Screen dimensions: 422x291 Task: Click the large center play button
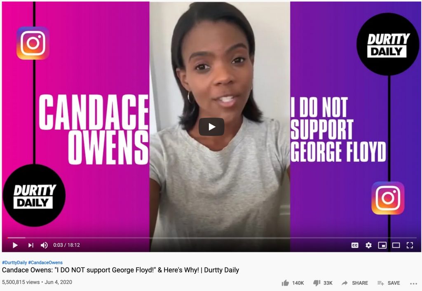211,127
